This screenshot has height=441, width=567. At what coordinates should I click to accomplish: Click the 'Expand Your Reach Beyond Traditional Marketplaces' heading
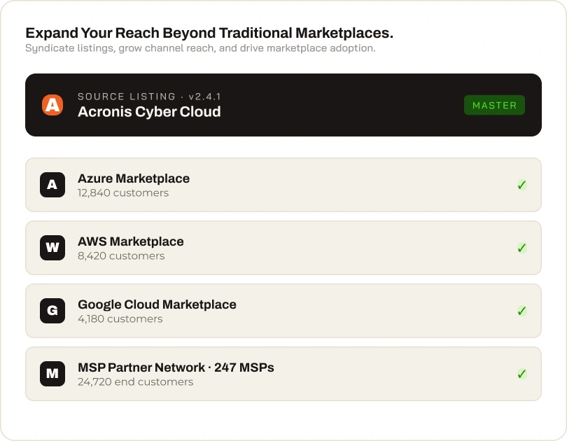(209, 33)
